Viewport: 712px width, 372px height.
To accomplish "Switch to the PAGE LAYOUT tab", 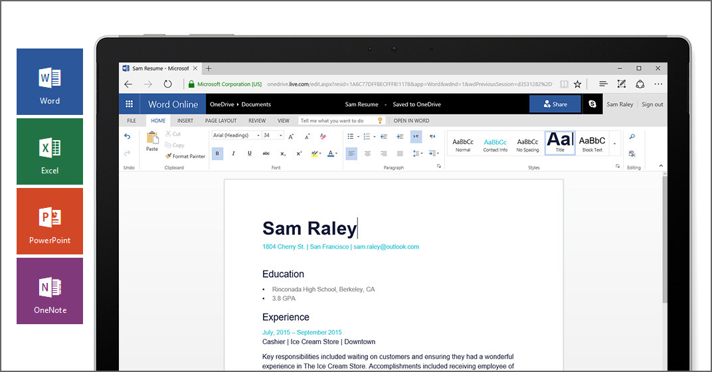I will [221, 121].
